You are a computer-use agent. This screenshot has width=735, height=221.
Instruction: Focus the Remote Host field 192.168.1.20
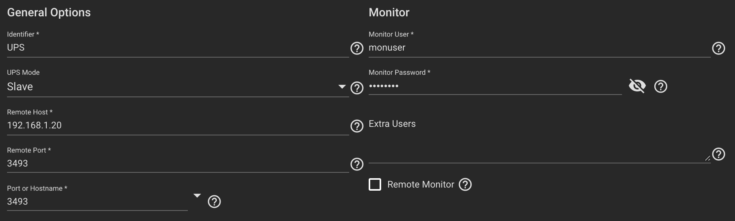coord(178,126)
